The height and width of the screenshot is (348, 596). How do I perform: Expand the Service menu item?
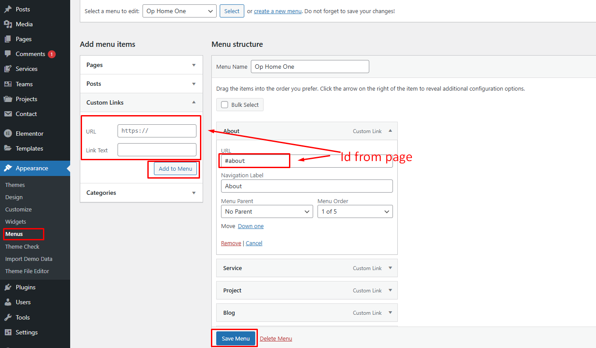click(390, 268)
